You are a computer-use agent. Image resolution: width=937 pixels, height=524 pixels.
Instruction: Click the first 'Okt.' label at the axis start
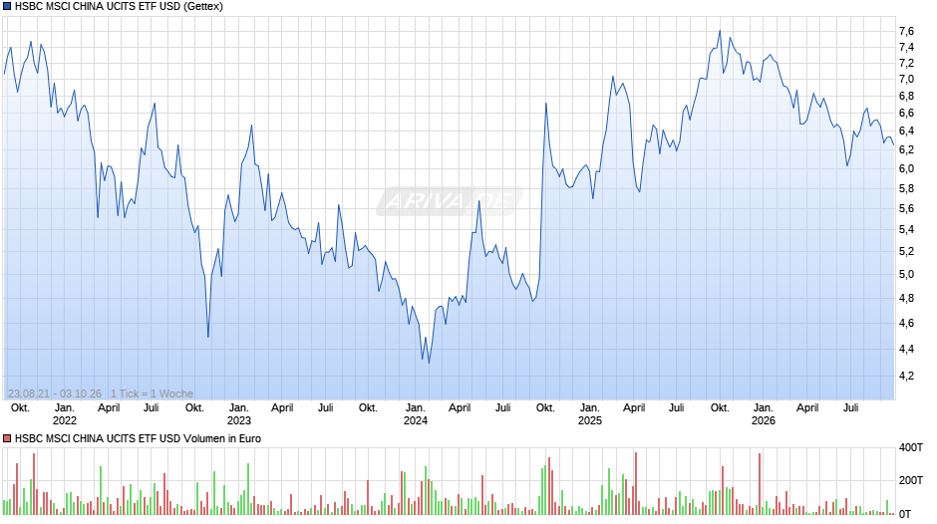pos(20,408)
